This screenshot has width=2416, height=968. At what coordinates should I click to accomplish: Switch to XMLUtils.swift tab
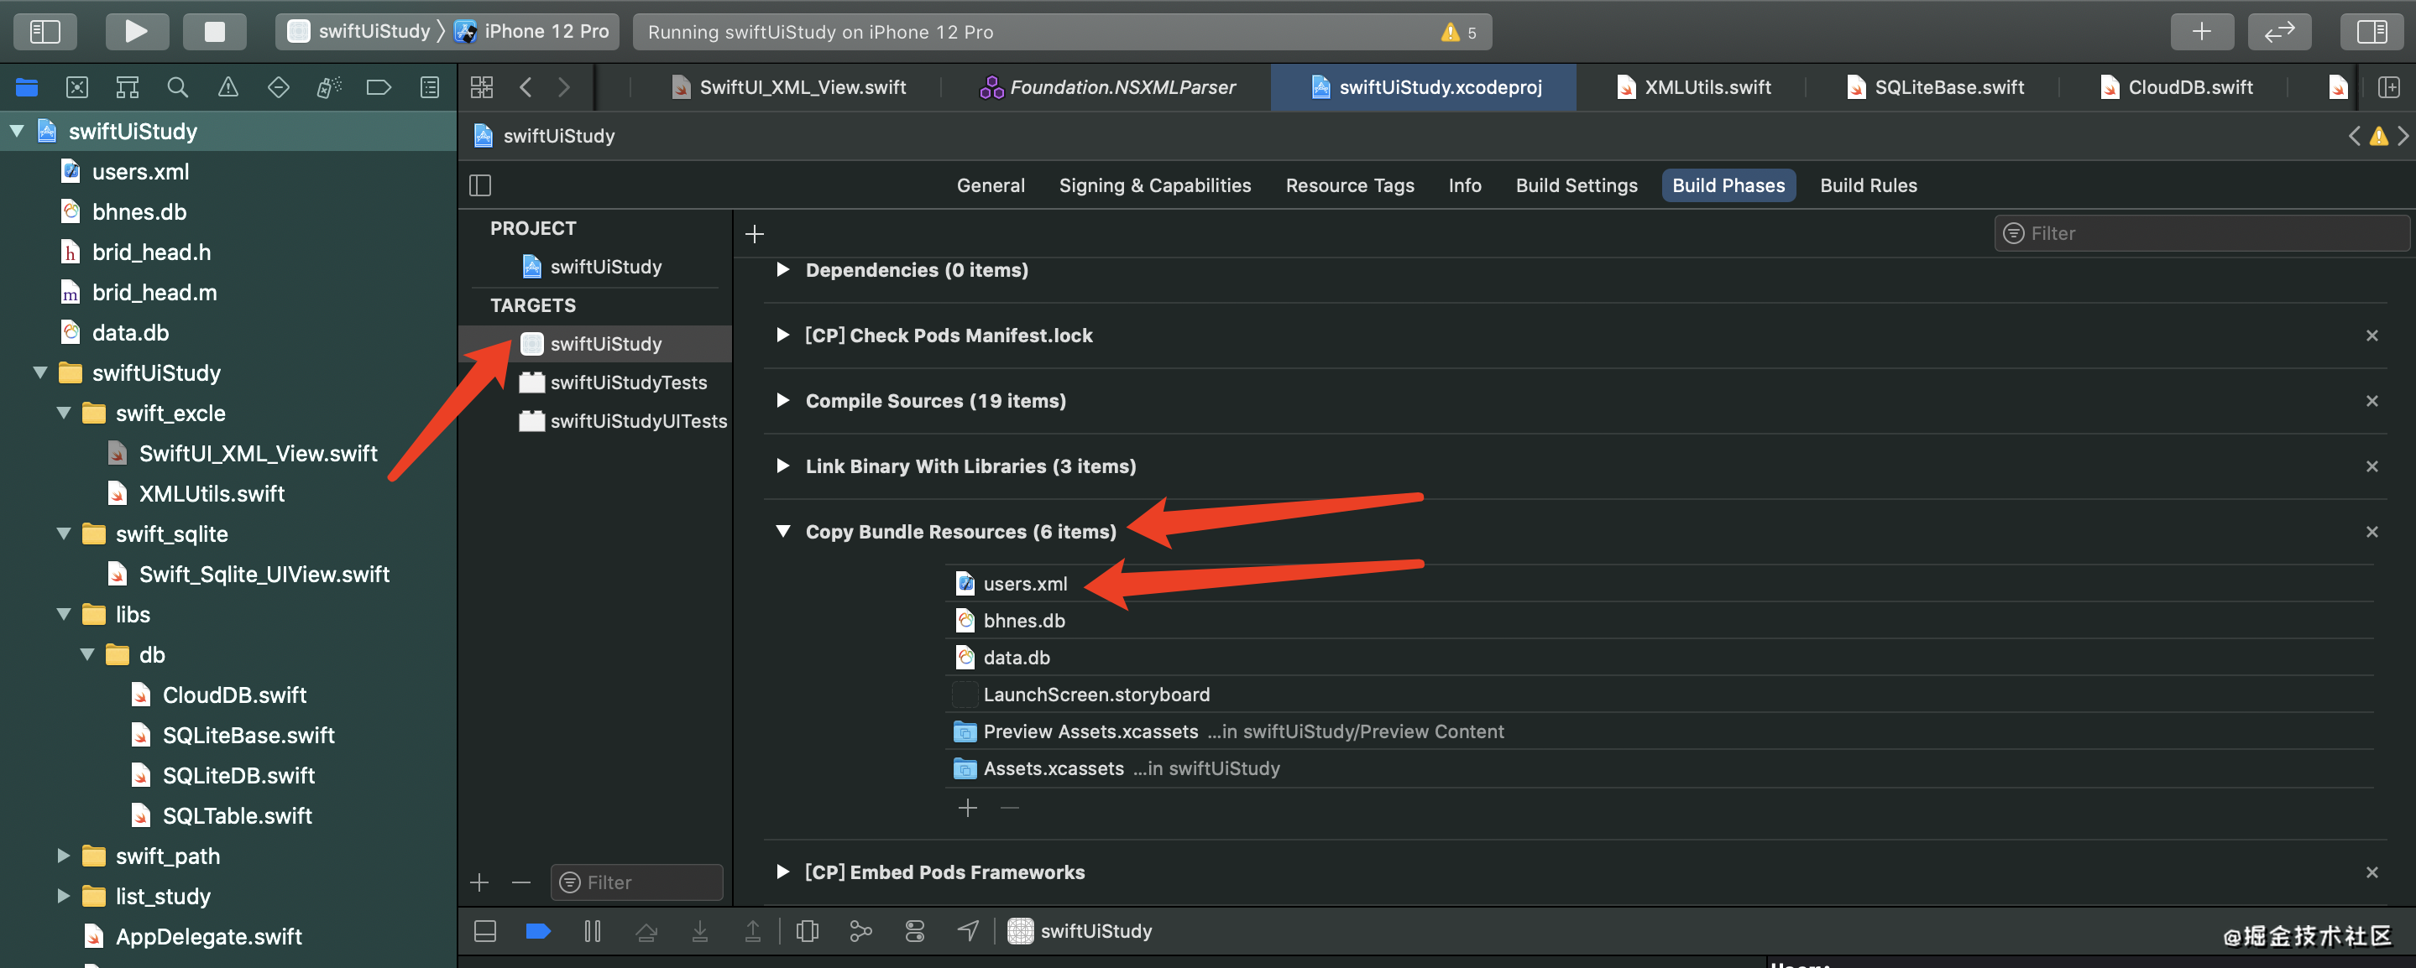pyautogui.click(x=1694, y=87)
